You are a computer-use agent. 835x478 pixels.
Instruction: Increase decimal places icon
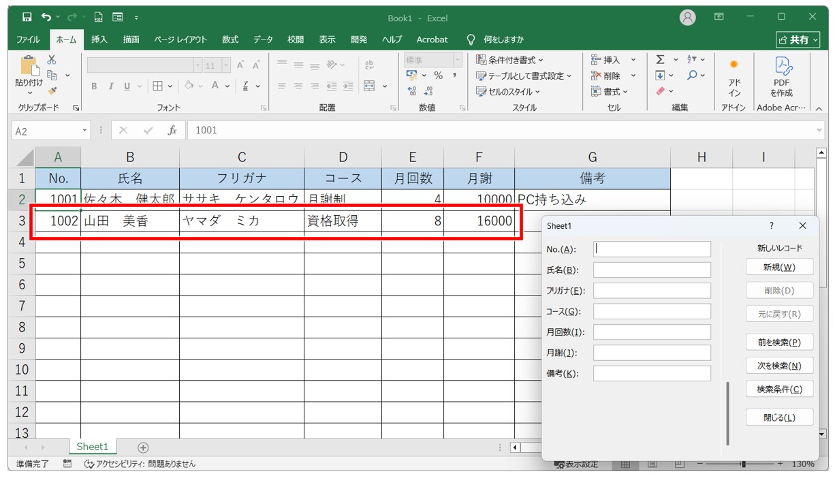coord(412,91)
